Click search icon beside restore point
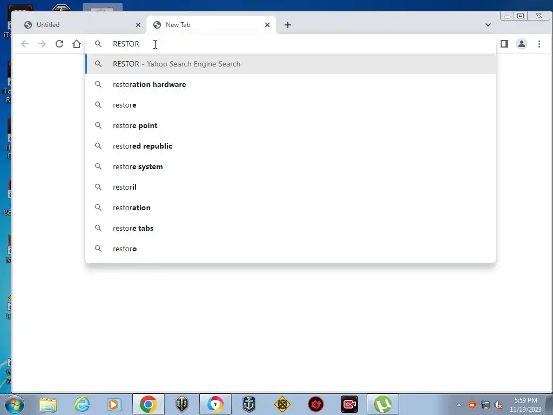The width and height of the screenshot is (553, 415). point(98,125)
